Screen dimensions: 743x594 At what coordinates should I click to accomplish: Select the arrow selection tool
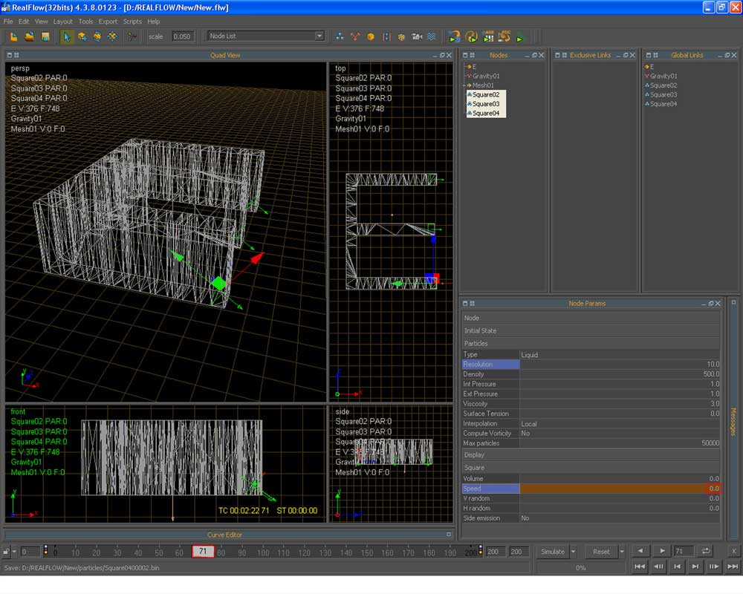67,36
